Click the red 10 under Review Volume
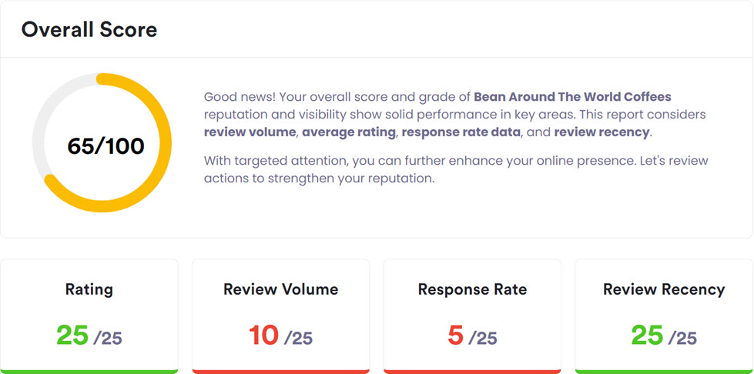The image size is (754, 374). click(x=264, y=335)
